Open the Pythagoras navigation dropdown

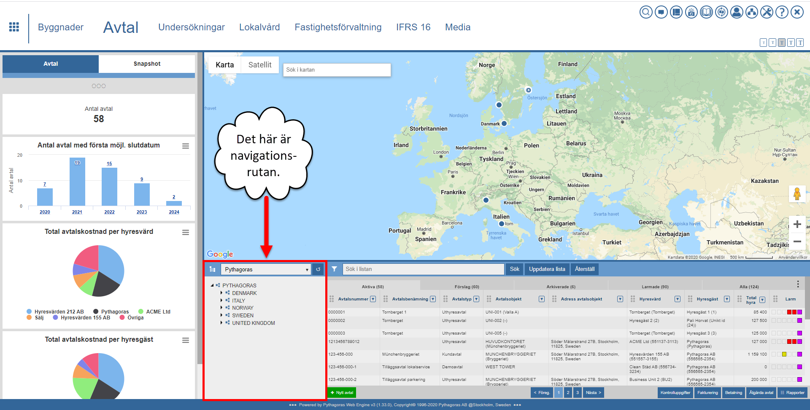pos(266,269)
